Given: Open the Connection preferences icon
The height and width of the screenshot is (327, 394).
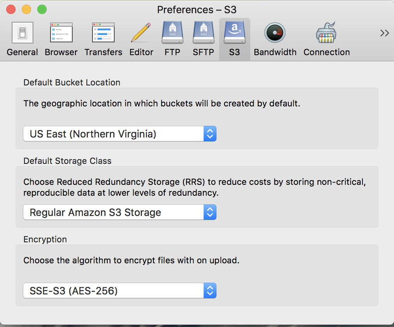Looking at the screenshot, I should 326,33.
